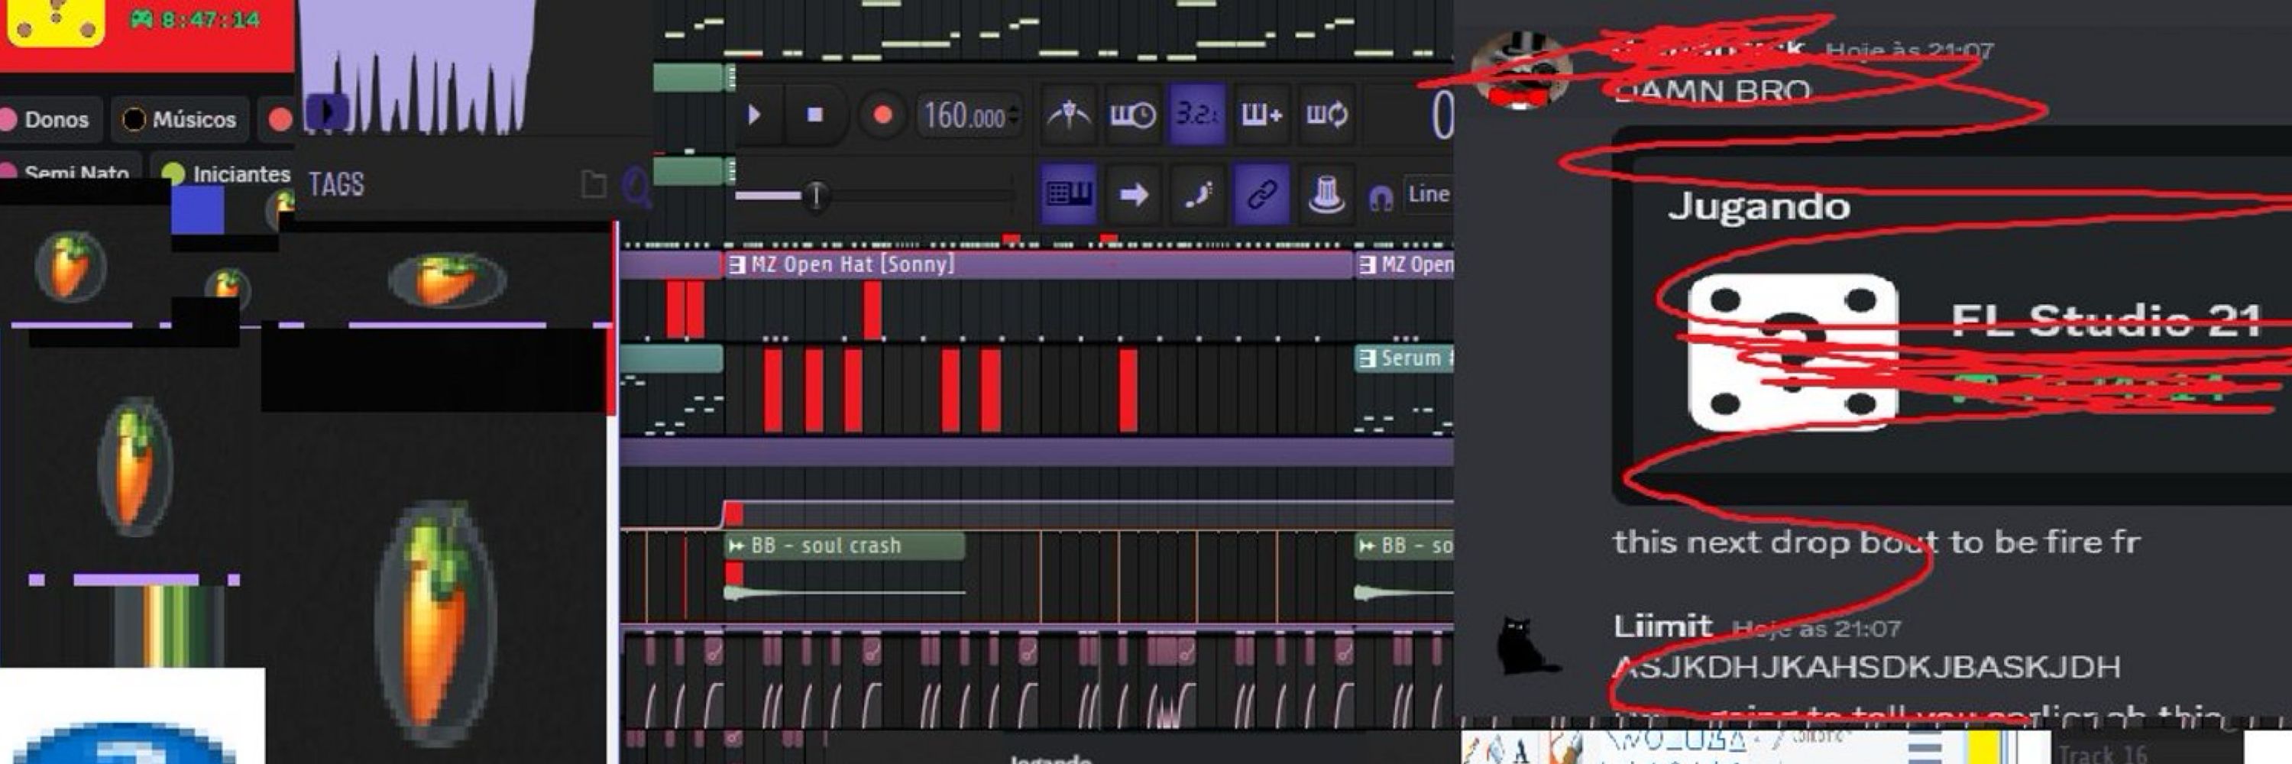Click the magnifier search icon beside TAGS
This screenshot has width=2292, height=764.
(x=637, y=186)
